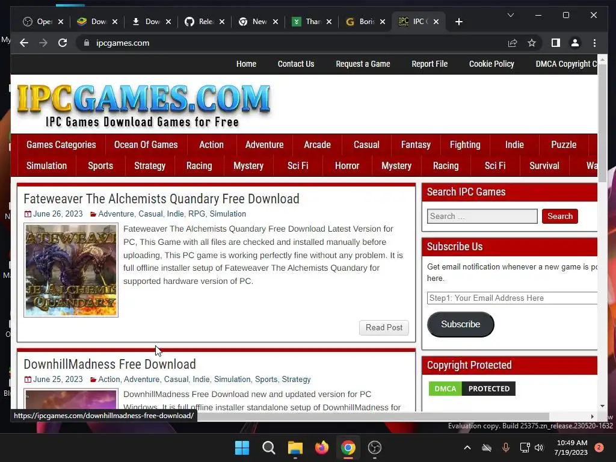
Task: Reload the ipcgames.com page
Action: (x=63, y=43)
